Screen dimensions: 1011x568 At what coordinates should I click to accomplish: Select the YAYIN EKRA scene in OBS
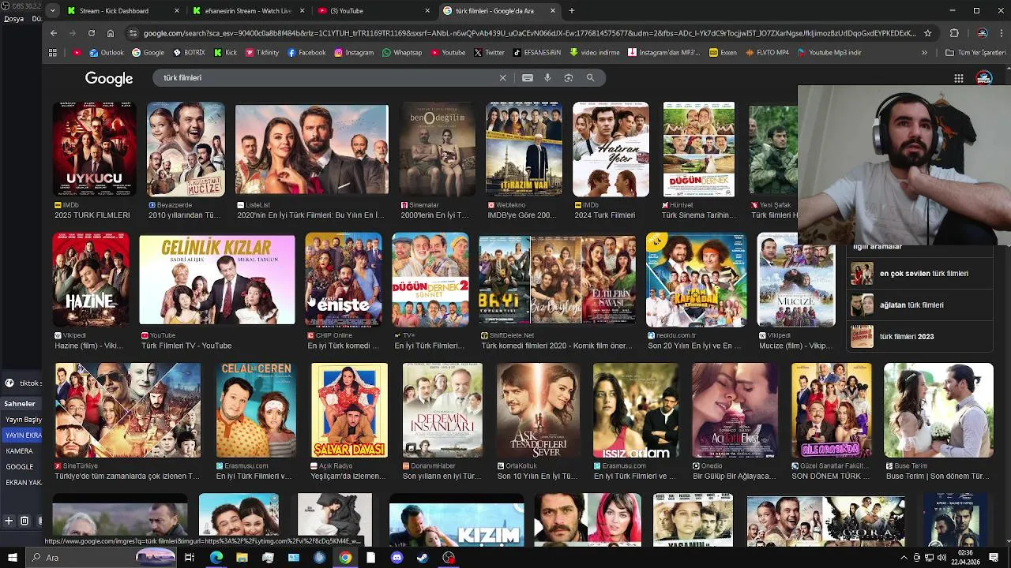tap(21, 435)
